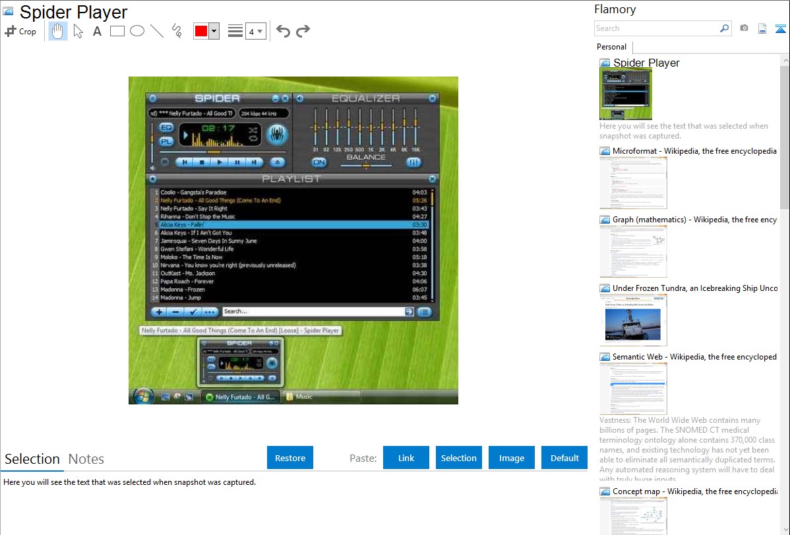Click the Spider Player snapshot image
This screenshot has width=790, height=535.
click(x=293, y=241)
